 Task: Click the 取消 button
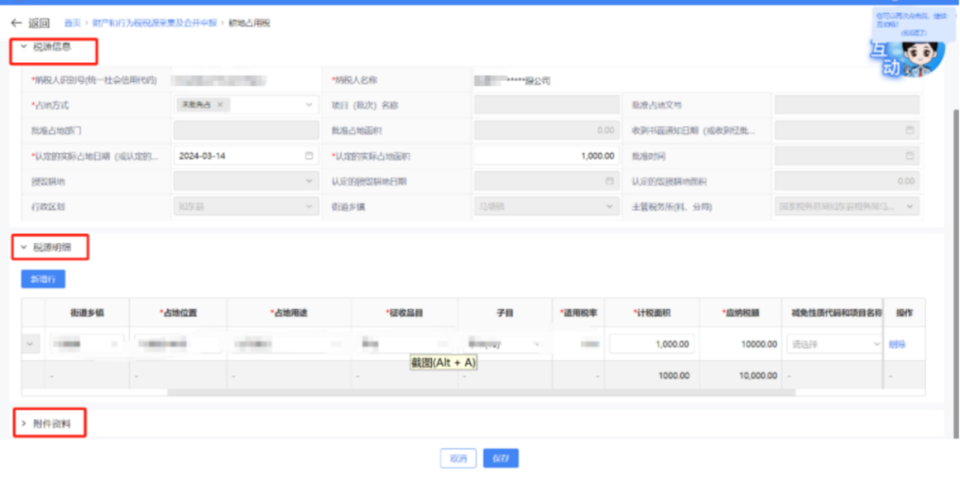458,458
